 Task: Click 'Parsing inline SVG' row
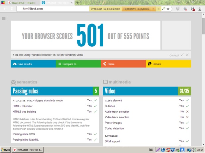pyautogui.click(x=55, y=134)
